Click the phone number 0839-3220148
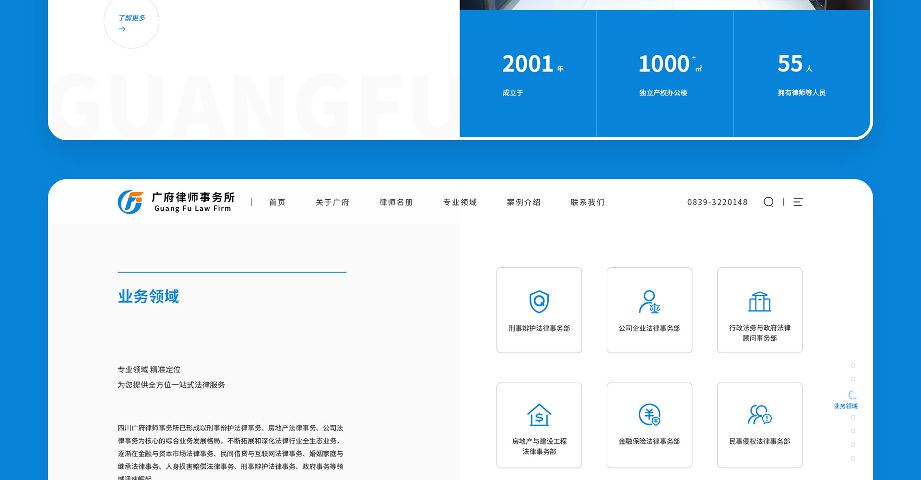The image size is (921, 480). (717, 203)
